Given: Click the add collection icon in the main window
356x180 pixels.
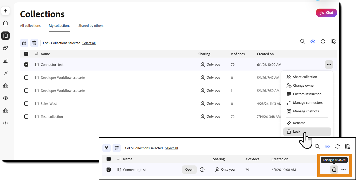Looking at the screenshot, I should point(333,41).
